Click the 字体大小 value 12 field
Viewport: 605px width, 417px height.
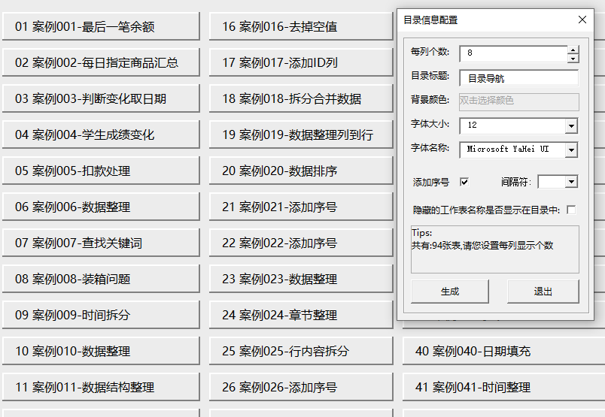(x=512, y=125)
